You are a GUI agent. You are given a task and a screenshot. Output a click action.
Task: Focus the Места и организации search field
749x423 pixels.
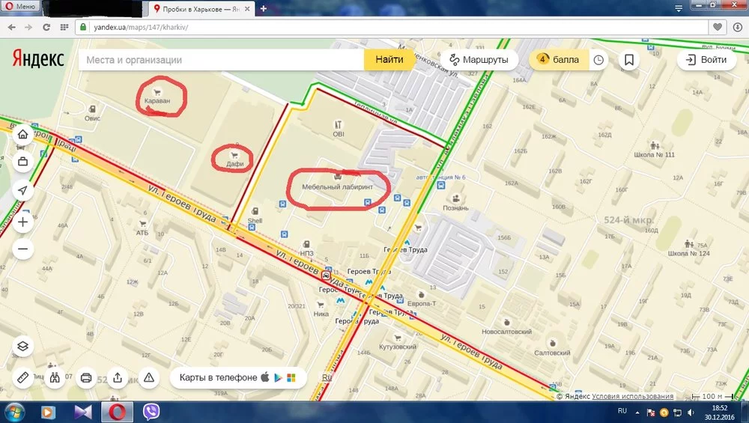221,60
